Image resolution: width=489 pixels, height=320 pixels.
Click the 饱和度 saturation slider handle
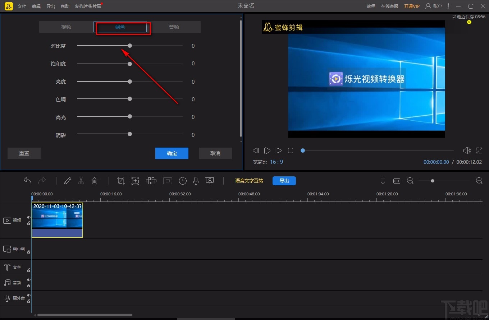(x=130, y=64)
